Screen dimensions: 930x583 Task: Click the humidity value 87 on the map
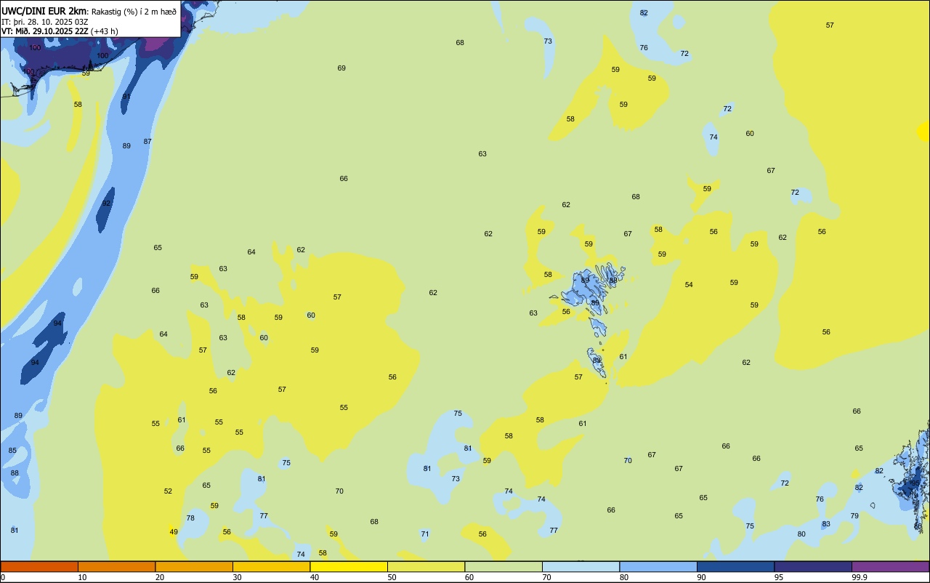[x=147, y=142]
